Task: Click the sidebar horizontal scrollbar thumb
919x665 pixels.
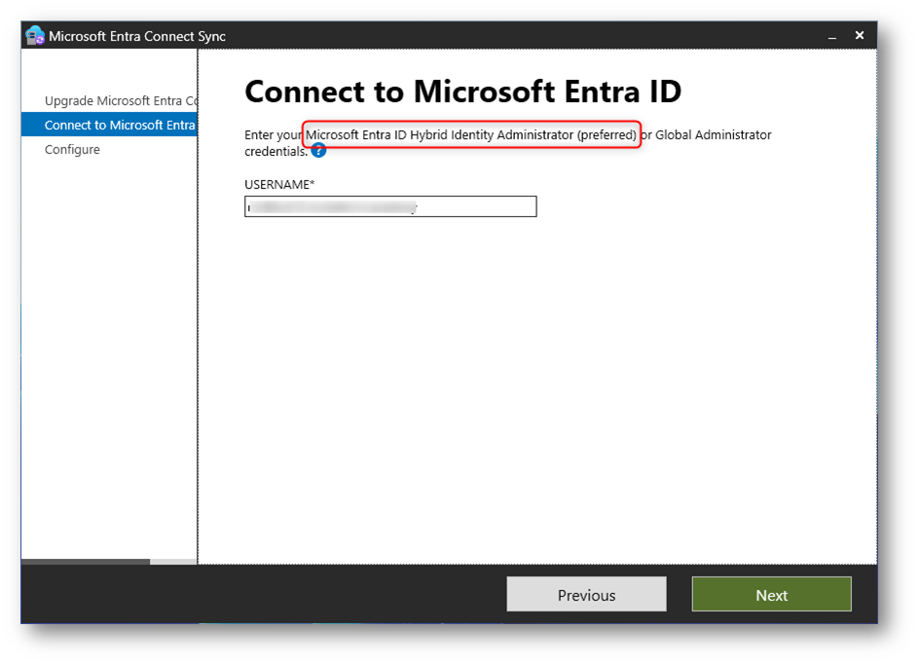Action: pos(86,562)
